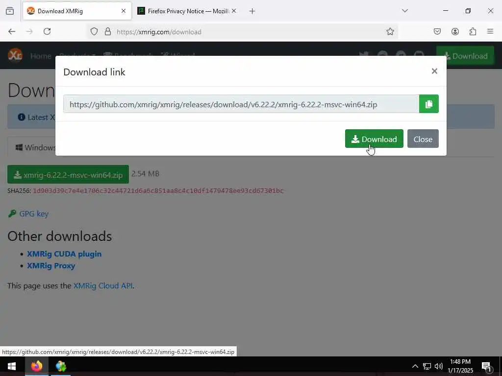Screen dimensions: 502x376
Task: Click the second taskbar app icon
Action: tap(61, 366)
